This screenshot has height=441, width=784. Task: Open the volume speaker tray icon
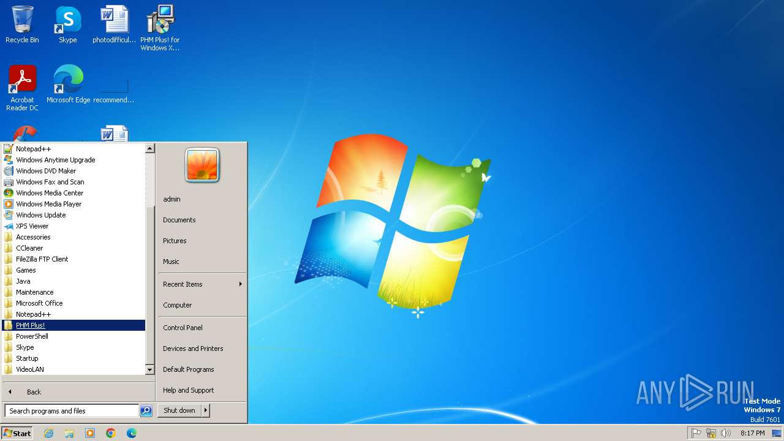tap(726, 433)
